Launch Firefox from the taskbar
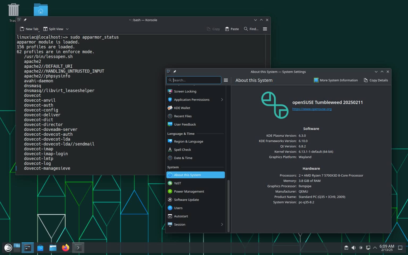The image size is (408, 255). [x=65, y=248]
